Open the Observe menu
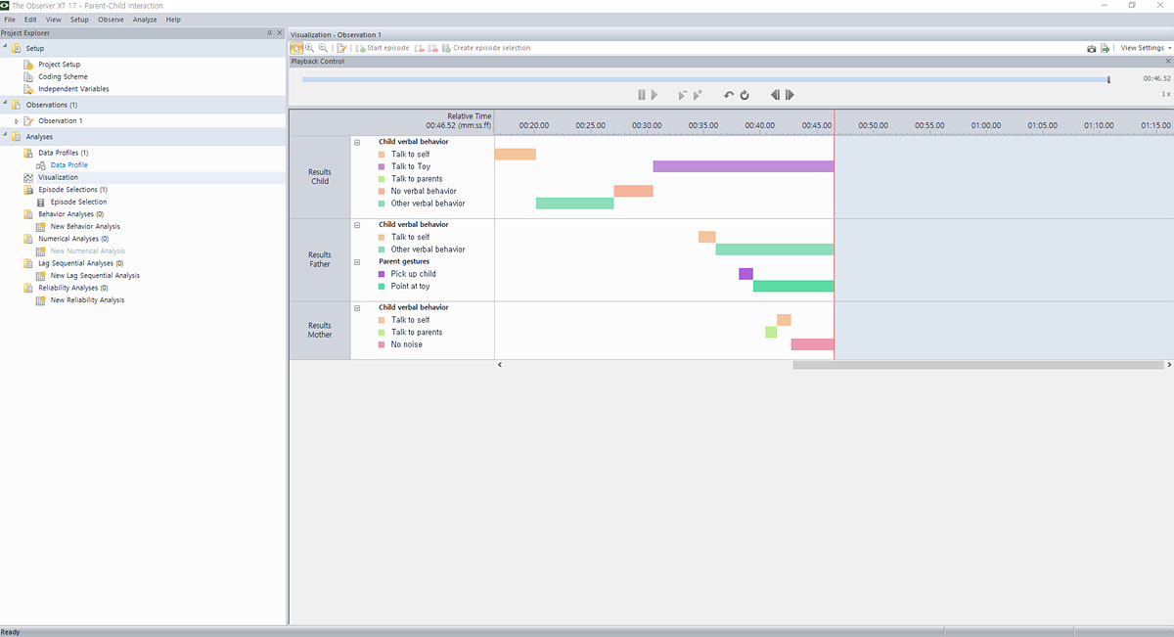1174x637 pixels. point(111,20)
